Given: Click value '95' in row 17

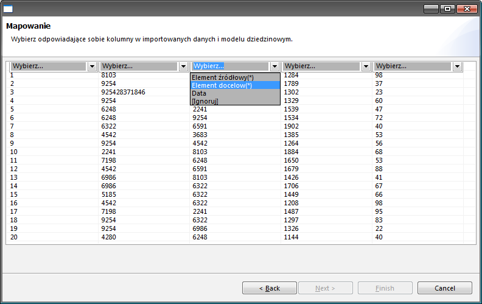Looking at the screenshot, I should (379, 211).
